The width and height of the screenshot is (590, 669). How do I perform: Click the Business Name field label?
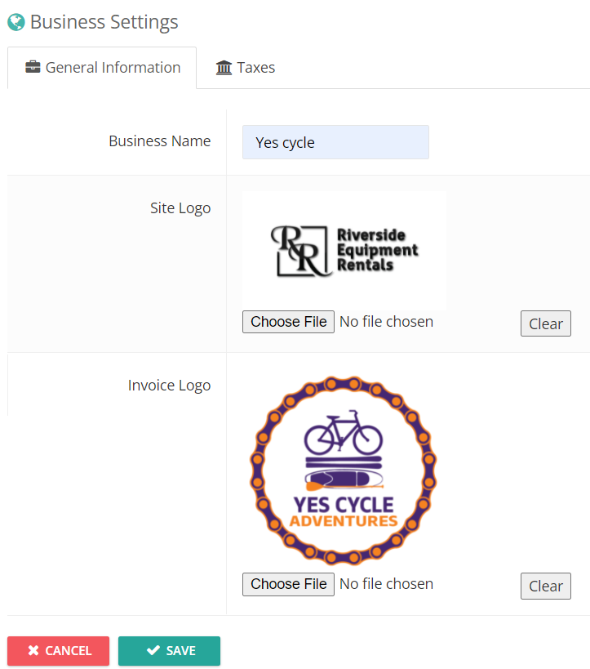tap(159, 140)
